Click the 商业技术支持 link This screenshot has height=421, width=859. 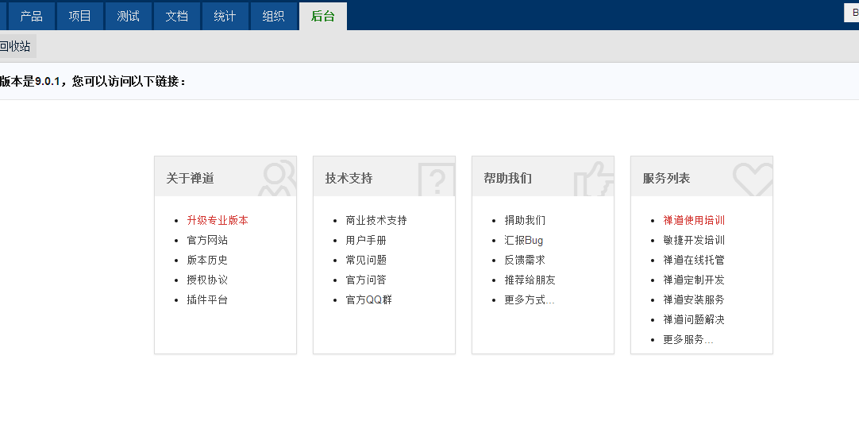[x=376, y=220]
